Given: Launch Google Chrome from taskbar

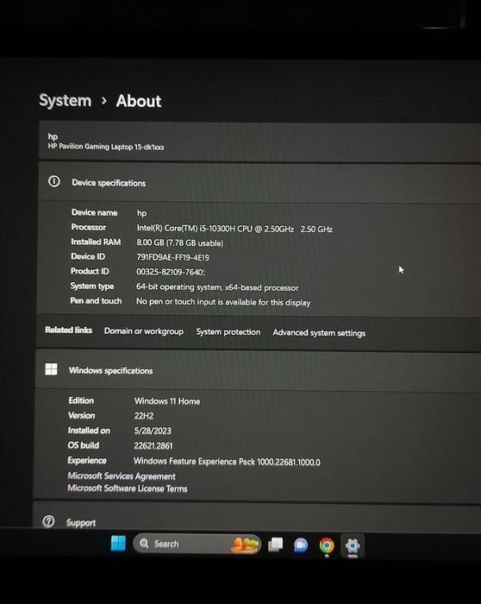Looking at the screenshot, I should click(x=327, y=545).
